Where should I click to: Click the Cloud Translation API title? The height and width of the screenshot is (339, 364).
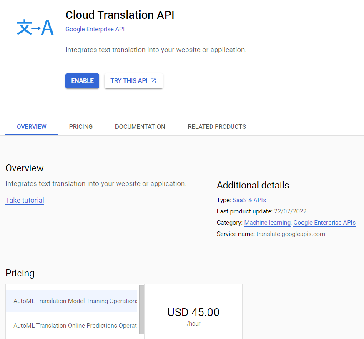pyautogui.click(x=120, y=15)
